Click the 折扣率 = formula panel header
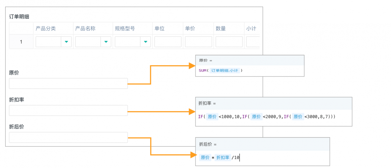This screenshot has height=168, width=391. (207, 103)
